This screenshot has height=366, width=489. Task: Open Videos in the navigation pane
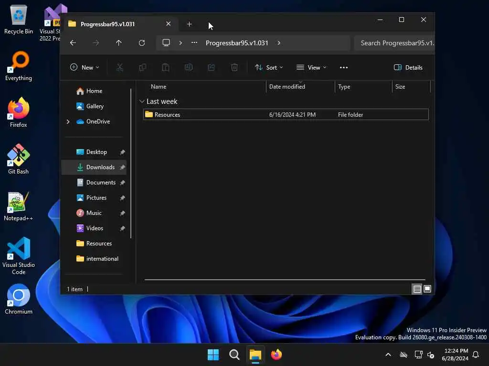pos(95,228)
